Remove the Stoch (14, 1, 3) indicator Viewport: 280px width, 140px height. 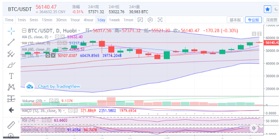tap(62, 130)
